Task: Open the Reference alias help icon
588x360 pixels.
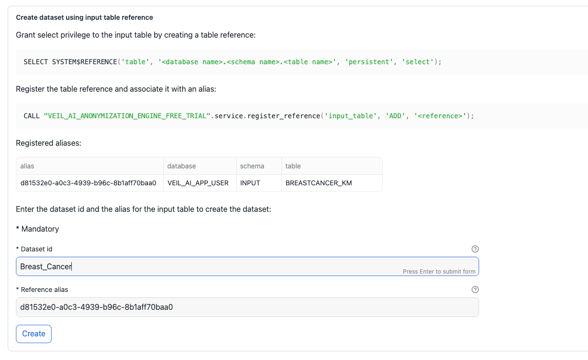Action: point(475,290)
